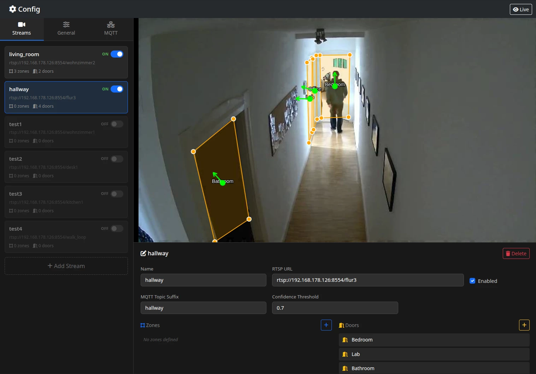Image resolution: width=536 pixels, height=374 pixels.
Task: Disable the hallway stream toggle
Action: pyautogui.click(x=117, y=89)
